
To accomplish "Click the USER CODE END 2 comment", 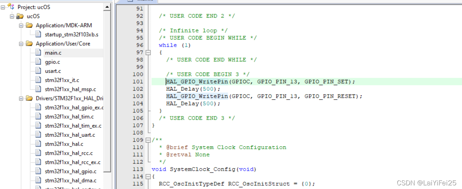I will point(197,16).
